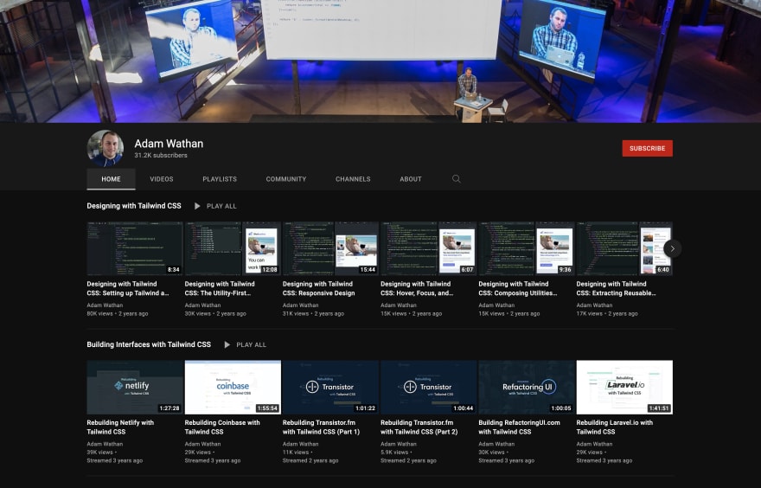The image size is (761, 488).
Task: Open the Community tab
Action: click(x=286, y=179)
